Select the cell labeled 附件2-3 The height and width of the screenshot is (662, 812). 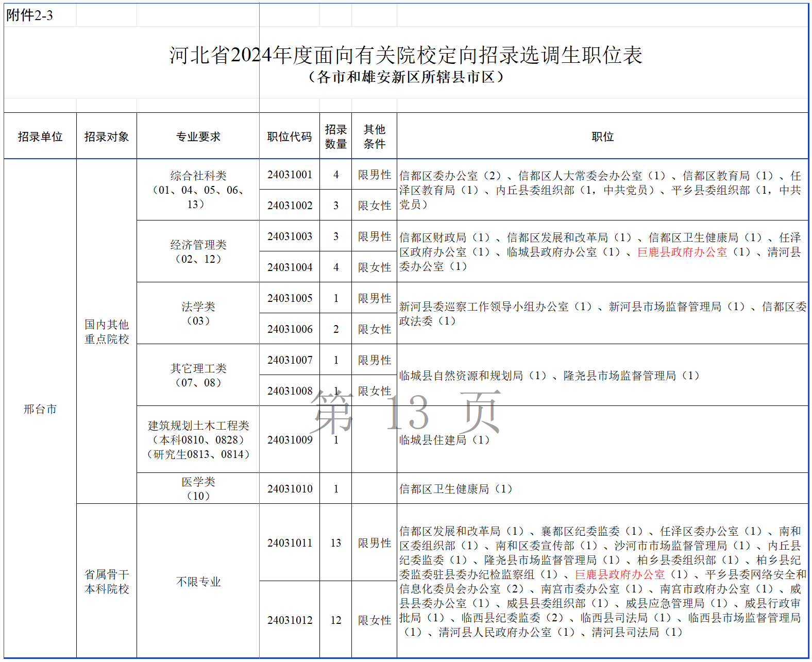(x=40, y=15)
